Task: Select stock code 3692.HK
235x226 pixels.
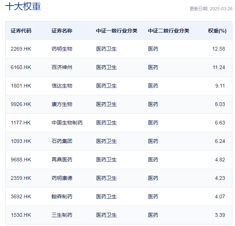Action: 21,196
